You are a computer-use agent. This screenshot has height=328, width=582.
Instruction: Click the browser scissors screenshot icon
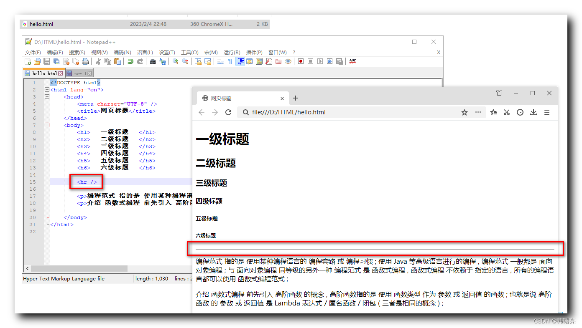coord(507,112)
